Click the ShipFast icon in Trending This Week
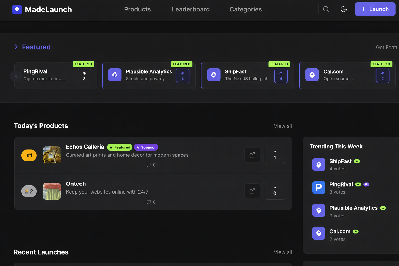This screenshot has height=266, width=399. pos(318,164)
